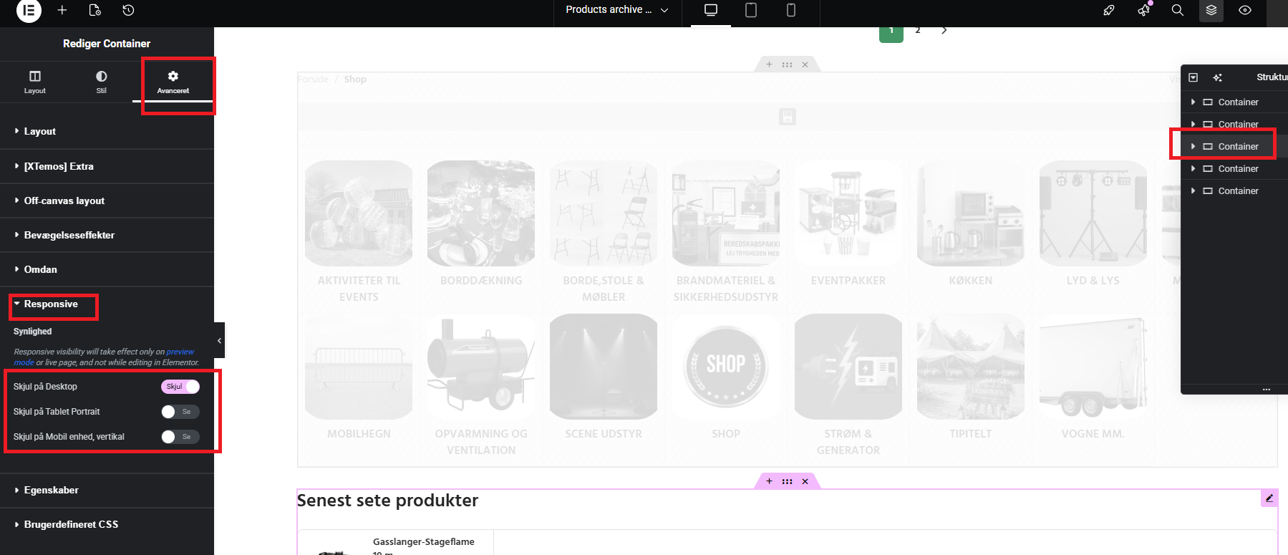Click the Rediger Container panel title
Viewport: 1288px width, 555px height.
(x=107, y=44)
